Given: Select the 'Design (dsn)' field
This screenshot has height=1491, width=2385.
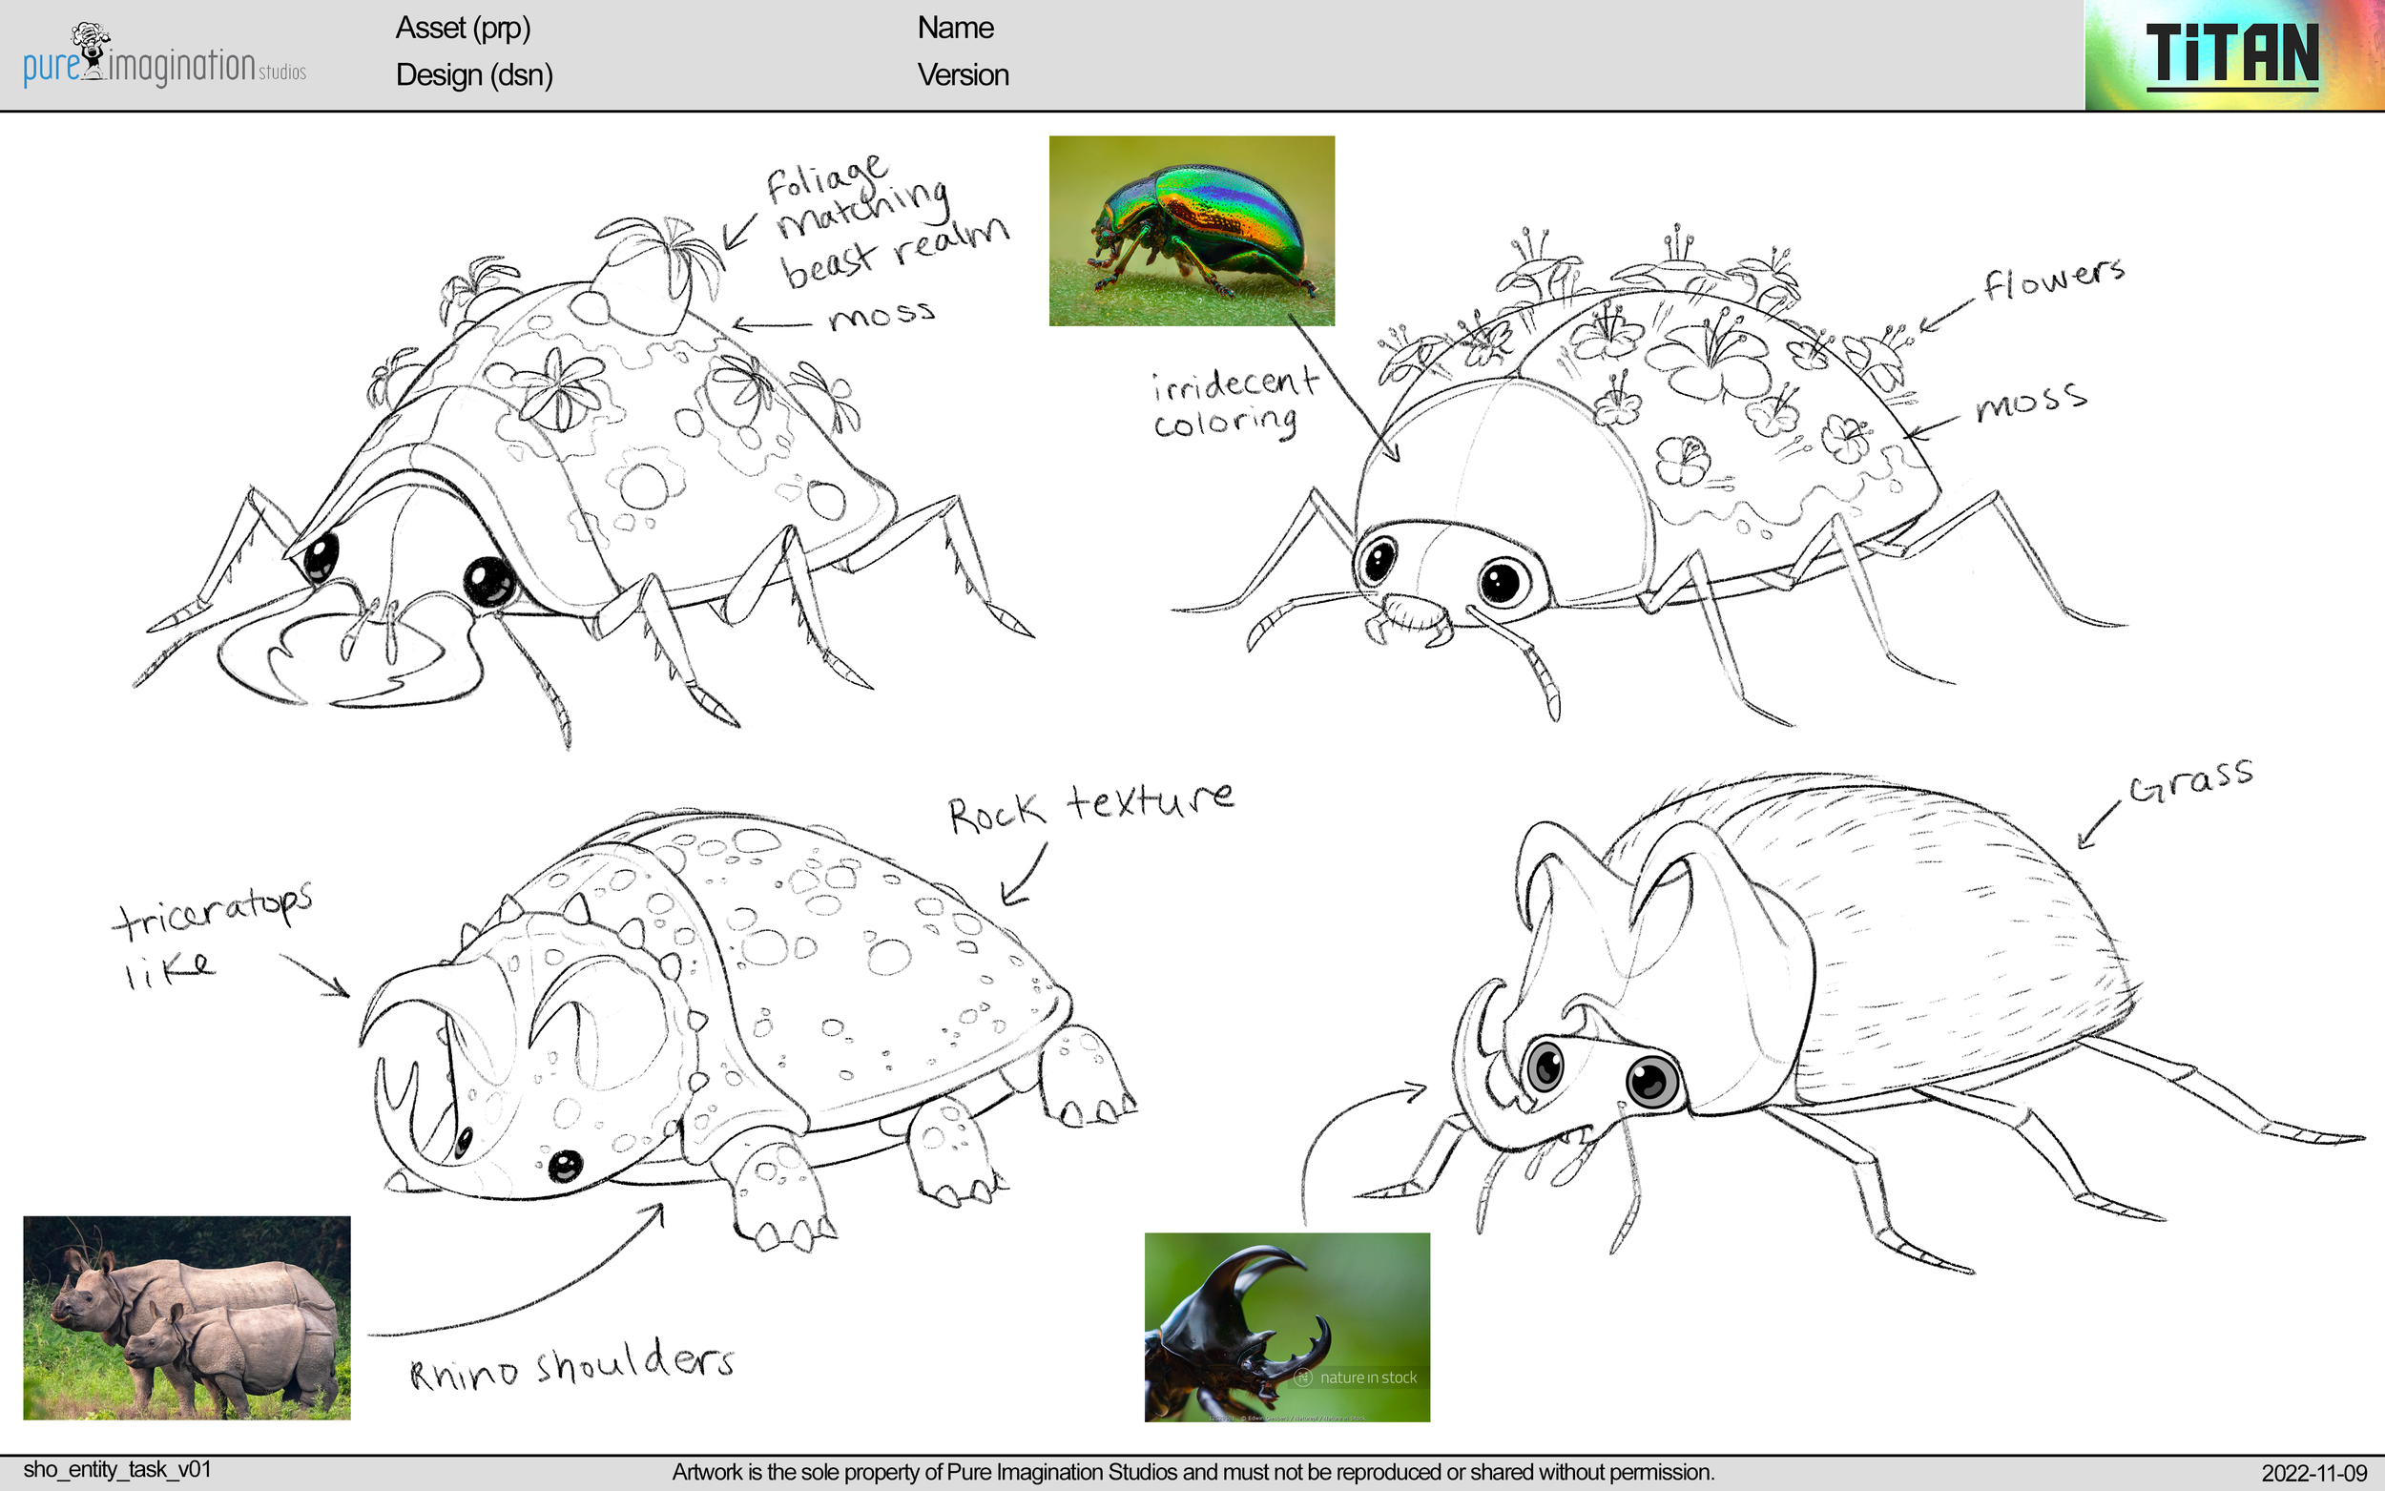Looking at the screenshot, I should [x=473, y=75].
